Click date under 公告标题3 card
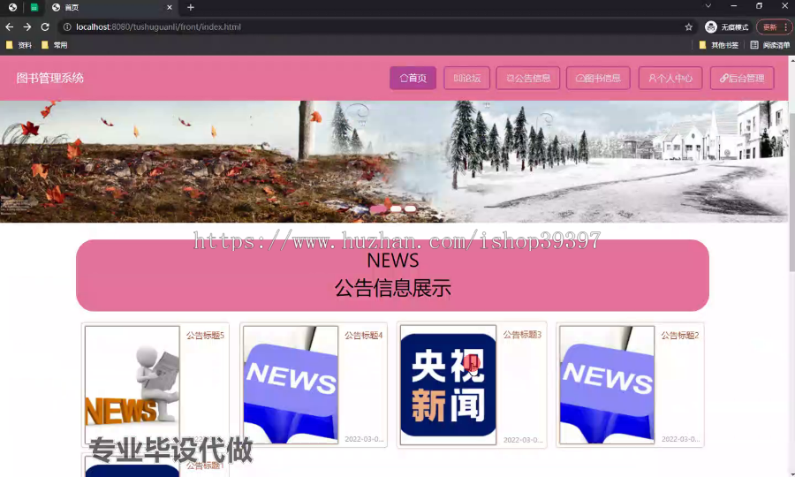795x477 pixels. 523,440
